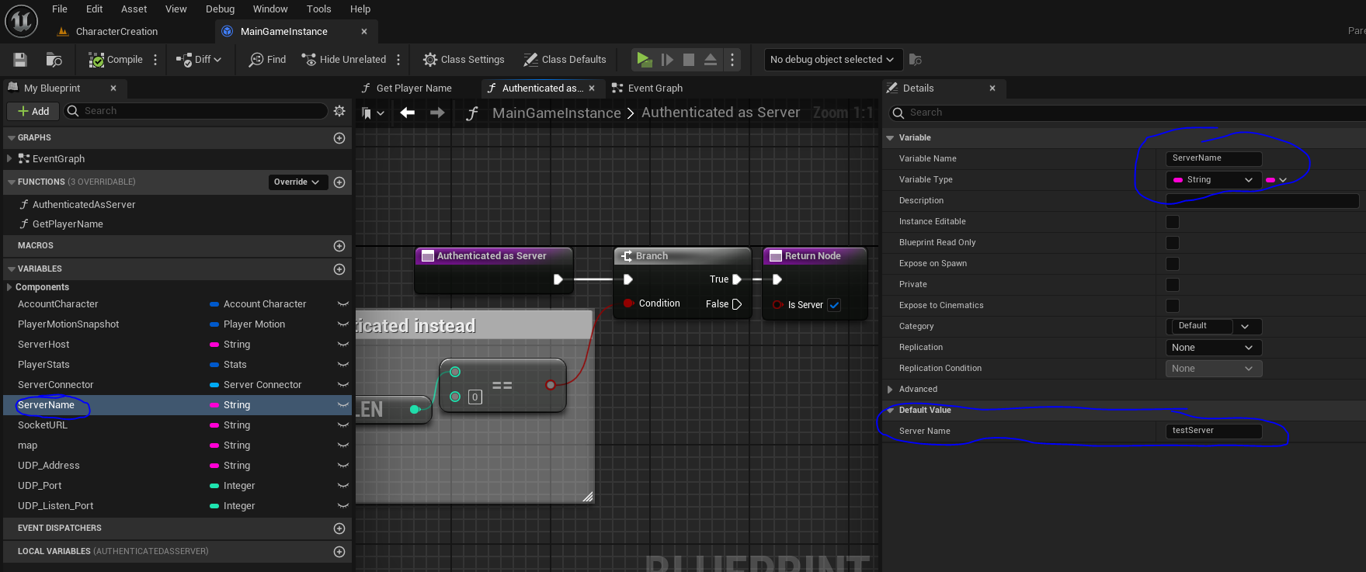Viewport: 1366px width, 572px height.
Task: Open Class Settings
Action: point(464,60)
